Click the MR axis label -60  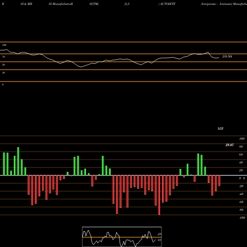241,202
